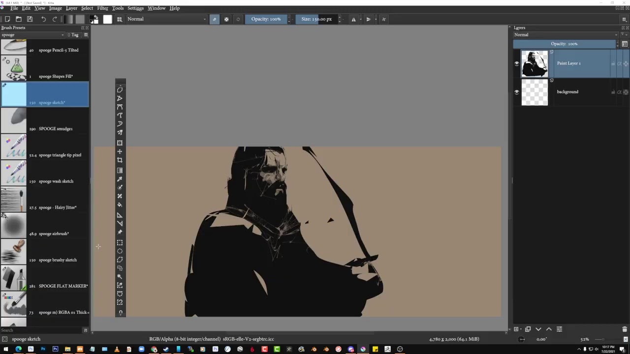Hide the background layer with eye icon
This screenshot has width=630, height=354.
[517, 92]
